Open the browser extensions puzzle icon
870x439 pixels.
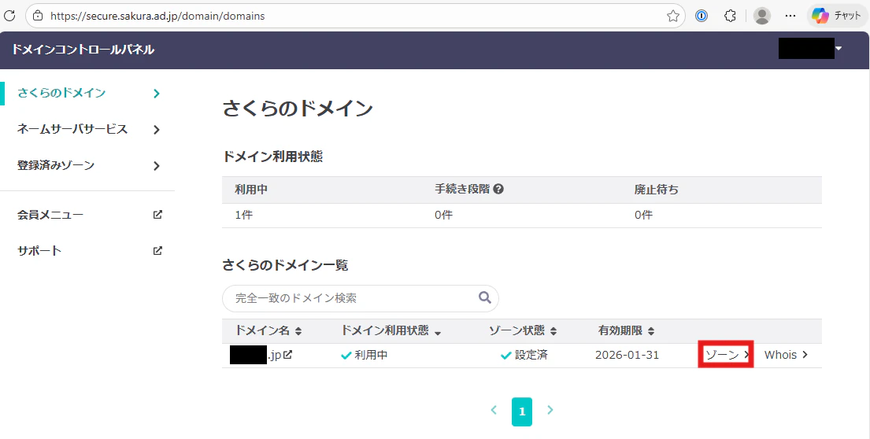point(730,16)
